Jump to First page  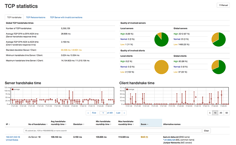(x=94, y=113)
